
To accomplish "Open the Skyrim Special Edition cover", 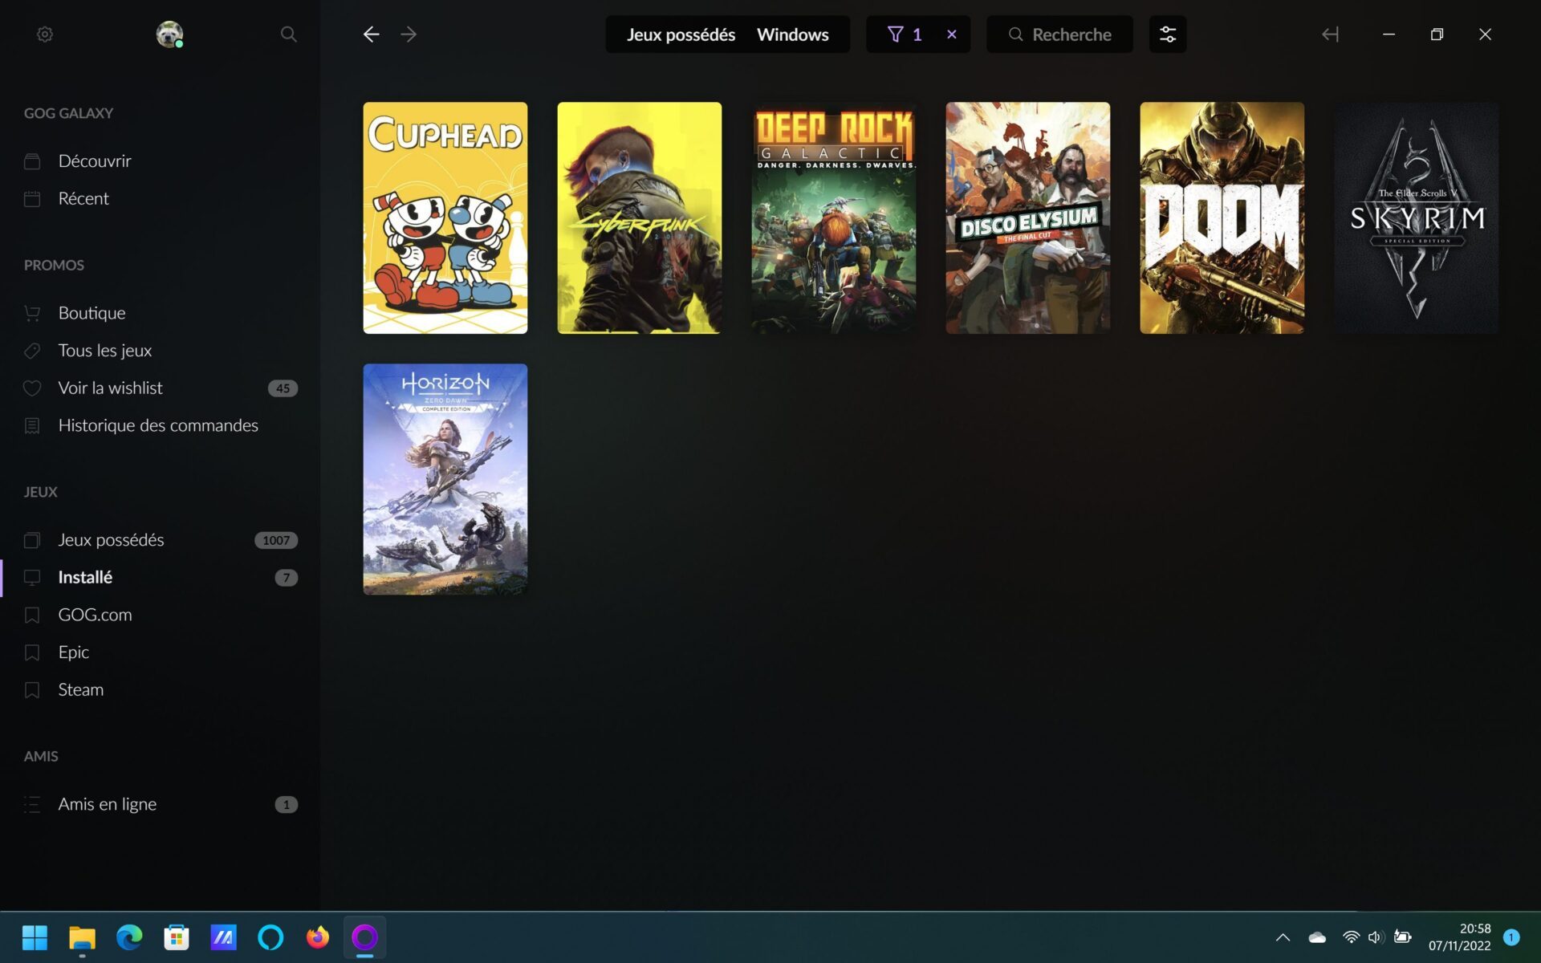I will [1417, 217].
